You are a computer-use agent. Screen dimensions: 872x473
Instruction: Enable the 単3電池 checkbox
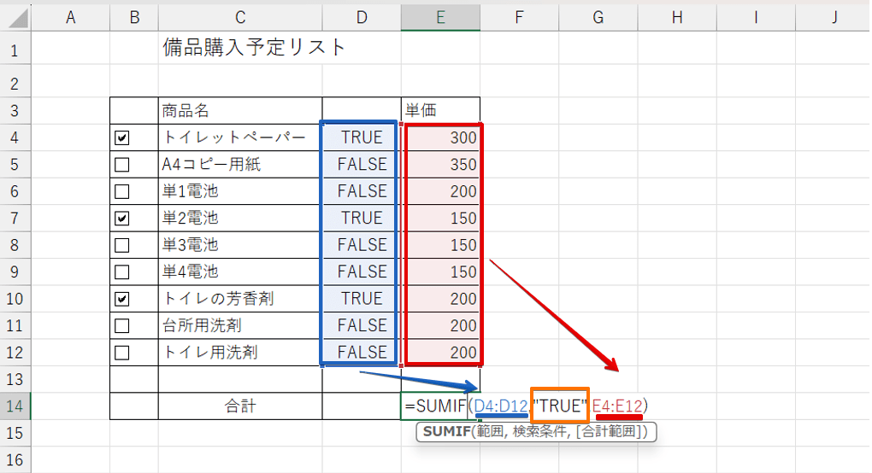click(121, 245)
